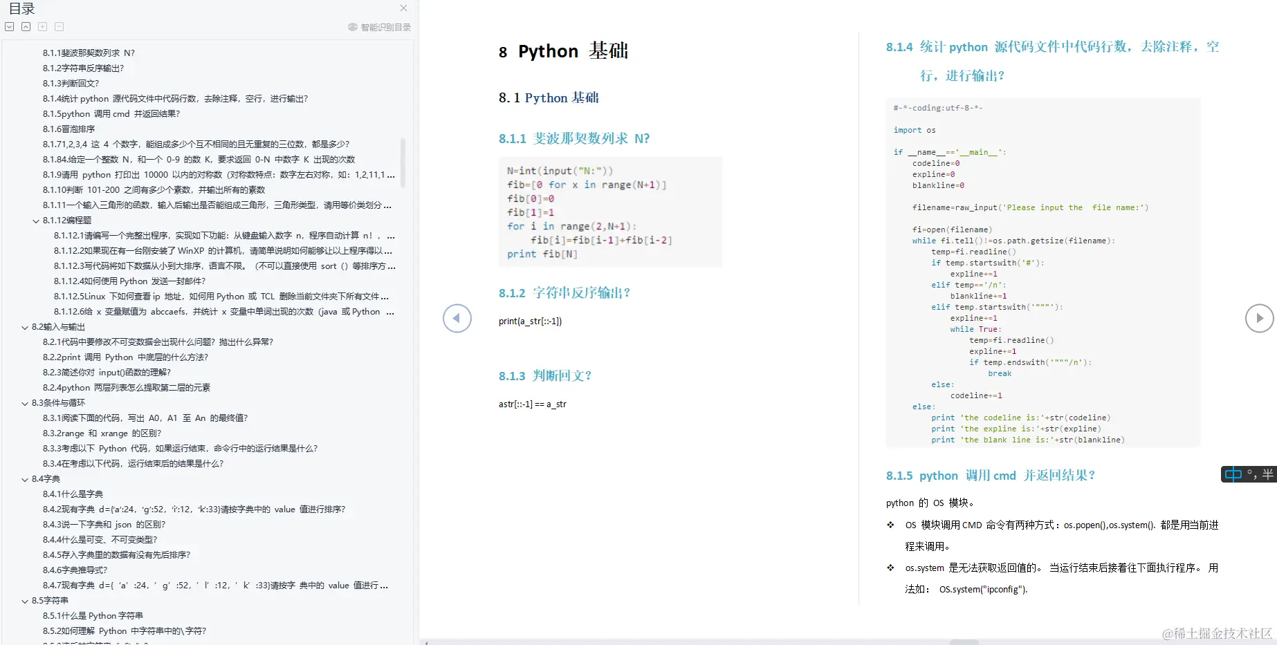The height and width of the screenshot is (645, 1277).
Task: Click the chapter title 8 Python 基础
Action: coord(563,51)
